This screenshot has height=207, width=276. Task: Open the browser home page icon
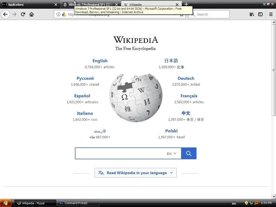point(32,14)
